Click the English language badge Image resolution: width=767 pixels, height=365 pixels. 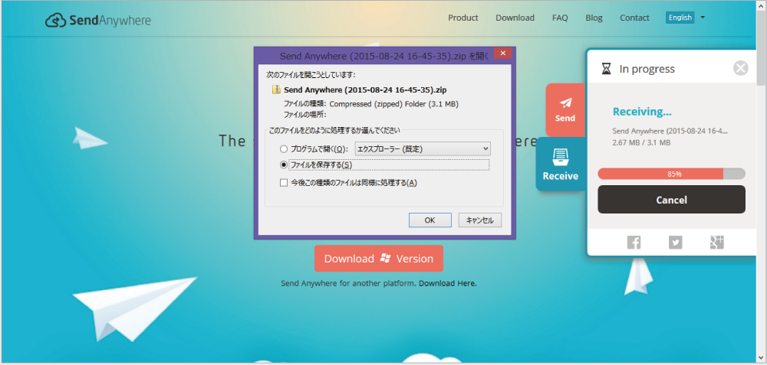[x=680, y=18]
